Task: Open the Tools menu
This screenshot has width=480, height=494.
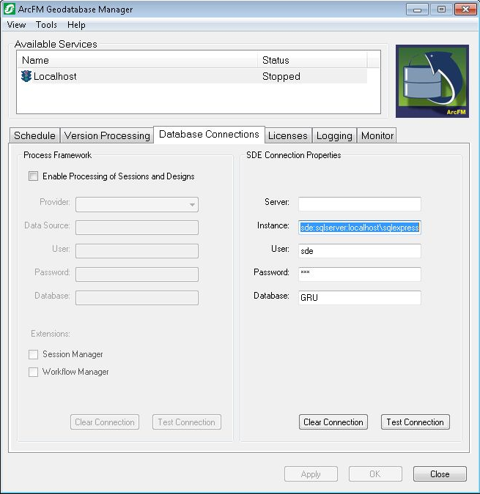Action: pyautogui.click(x=46, y=25)
